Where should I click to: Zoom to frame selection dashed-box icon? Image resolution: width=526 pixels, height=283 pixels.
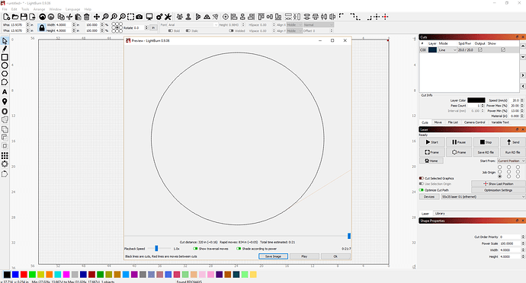click(x=131, y=17)
